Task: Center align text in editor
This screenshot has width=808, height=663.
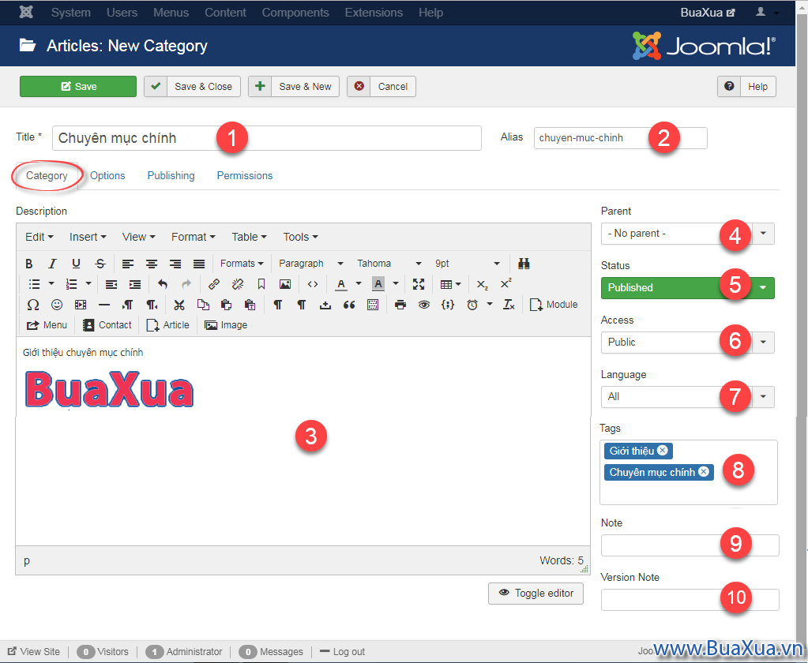Action: pos(151,264)
